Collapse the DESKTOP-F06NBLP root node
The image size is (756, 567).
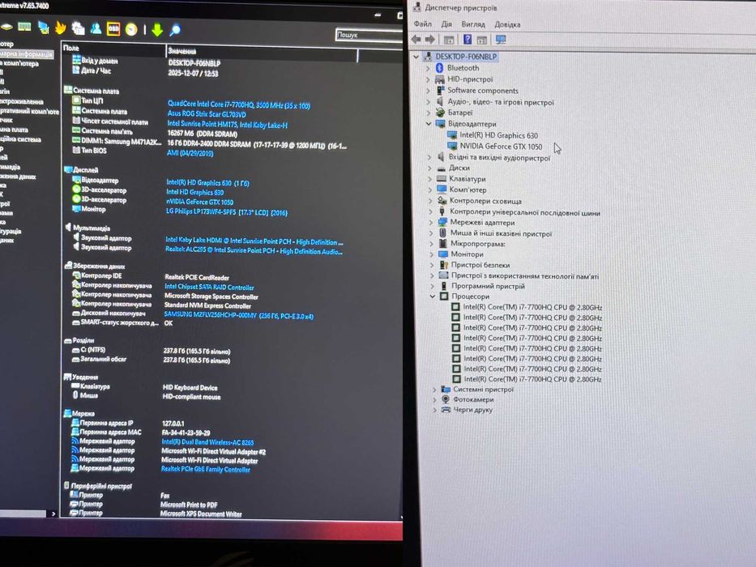pyautogui.click(x=416, y=57)
